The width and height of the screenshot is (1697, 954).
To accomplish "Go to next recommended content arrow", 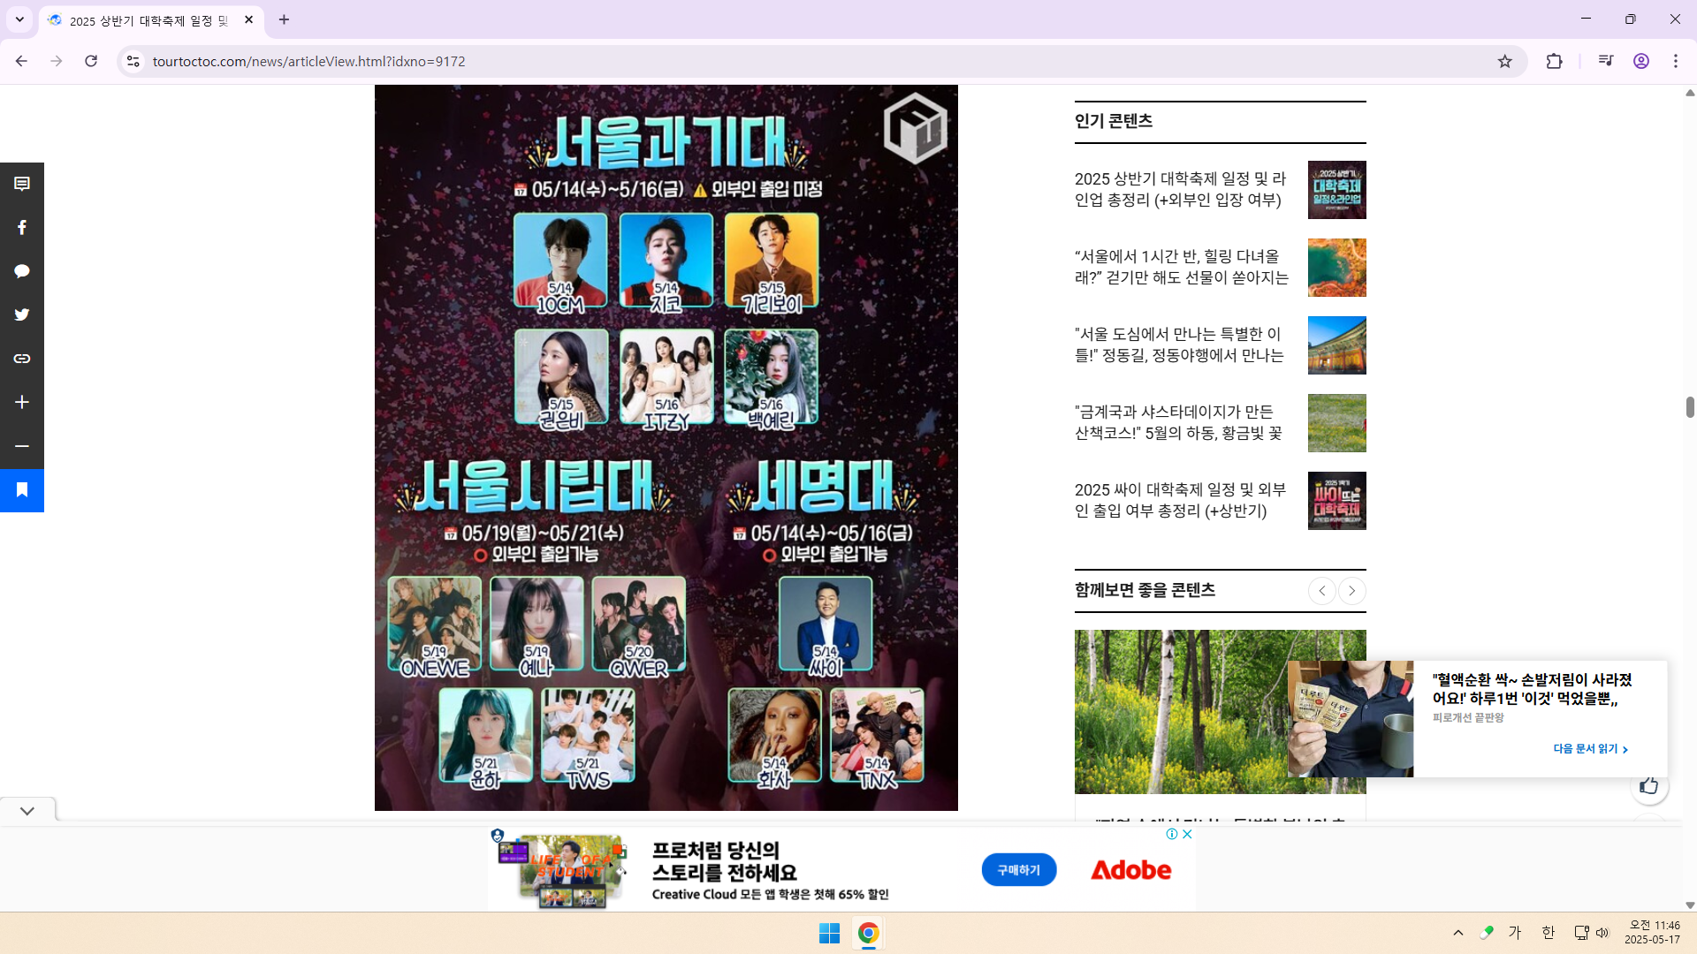I will tap(1351, 591).
